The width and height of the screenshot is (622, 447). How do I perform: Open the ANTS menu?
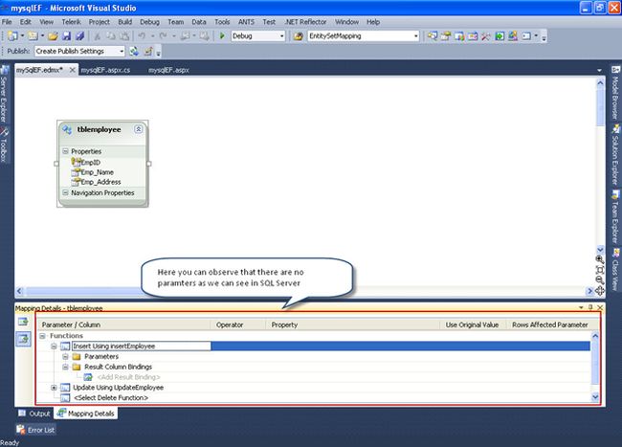pyautogui.click(x=246, y=22)
